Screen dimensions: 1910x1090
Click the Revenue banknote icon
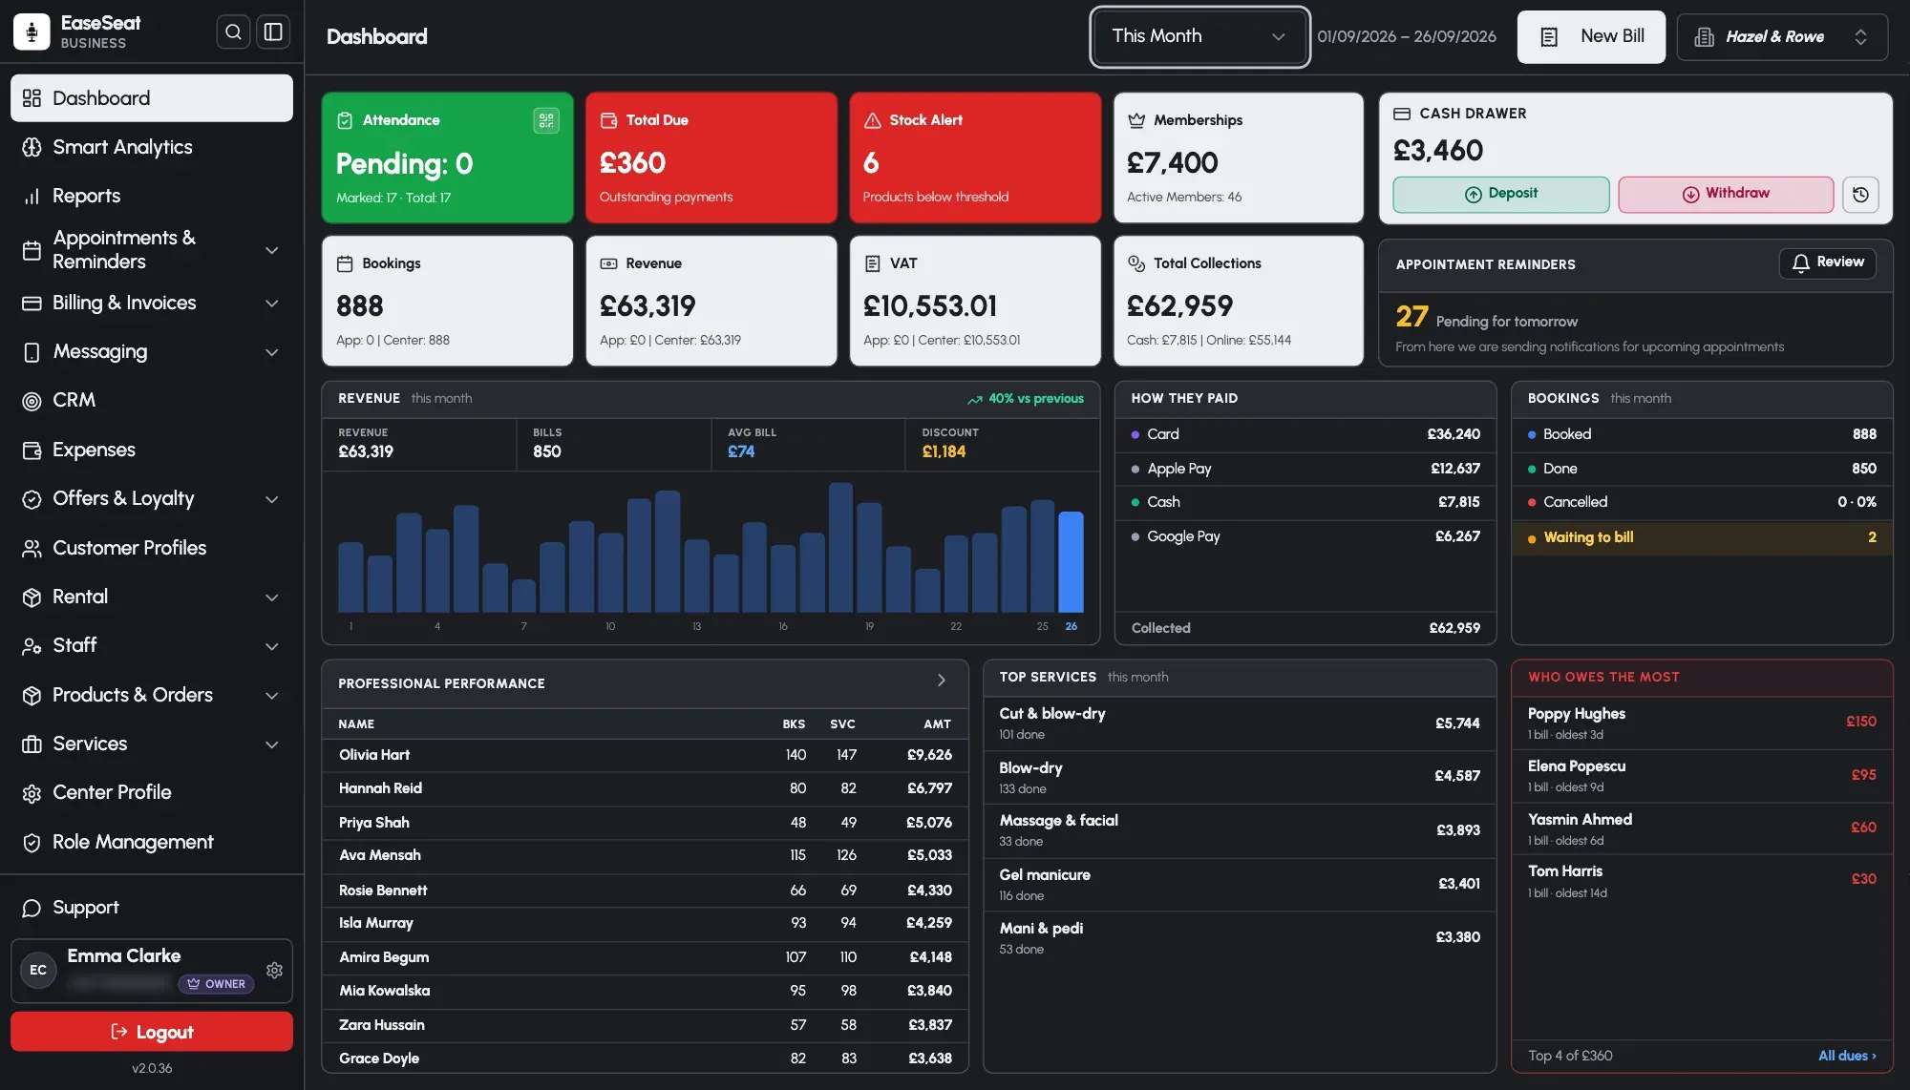click(608, 263)
